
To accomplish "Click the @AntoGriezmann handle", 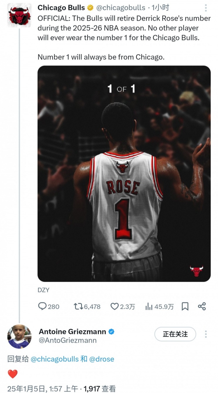I will coord(68,340).
